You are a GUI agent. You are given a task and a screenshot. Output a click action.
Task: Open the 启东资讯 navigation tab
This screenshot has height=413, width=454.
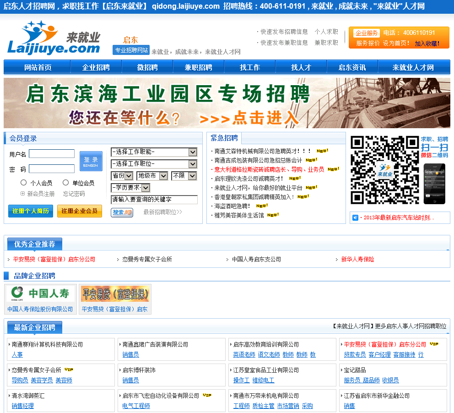tap(352, 67)
